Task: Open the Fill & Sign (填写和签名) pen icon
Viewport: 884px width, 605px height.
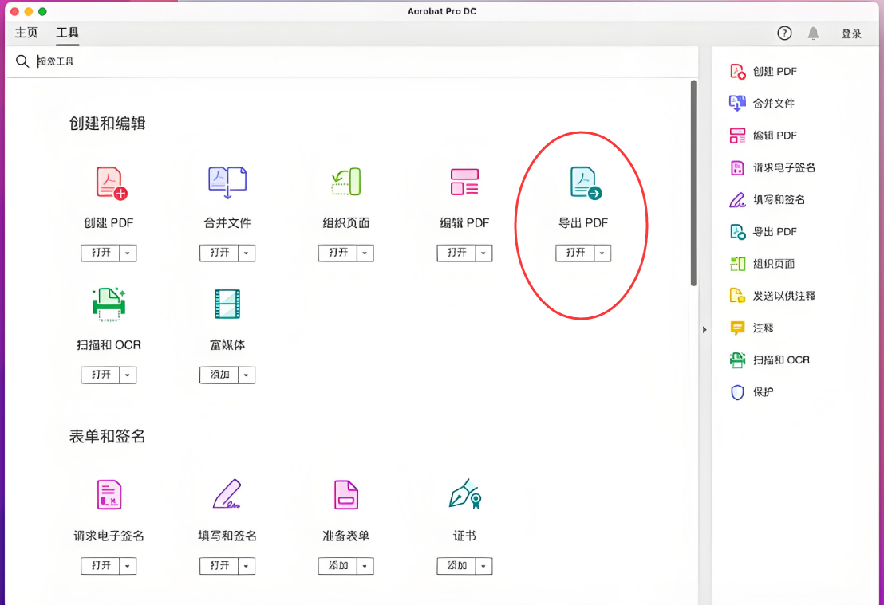Action: [x=227, y=493]
